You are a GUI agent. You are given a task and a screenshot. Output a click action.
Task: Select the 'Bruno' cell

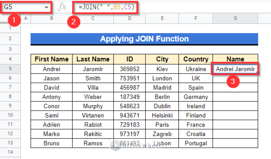(52, 143)
